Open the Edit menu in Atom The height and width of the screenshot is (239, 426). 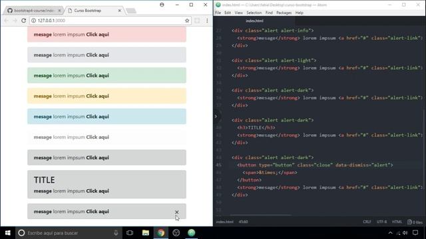tap(228, 13)
